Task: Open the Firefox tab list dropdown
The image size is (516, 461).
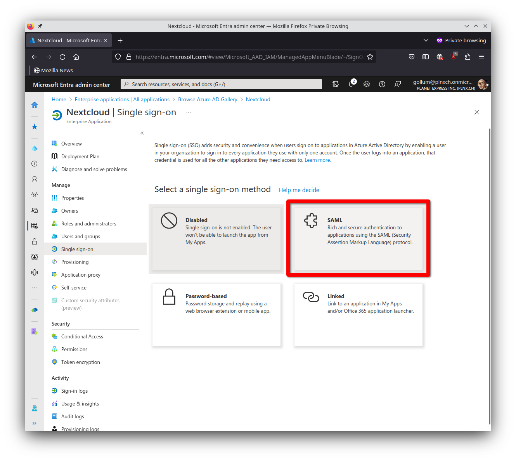Action: (x=426, y=40)
